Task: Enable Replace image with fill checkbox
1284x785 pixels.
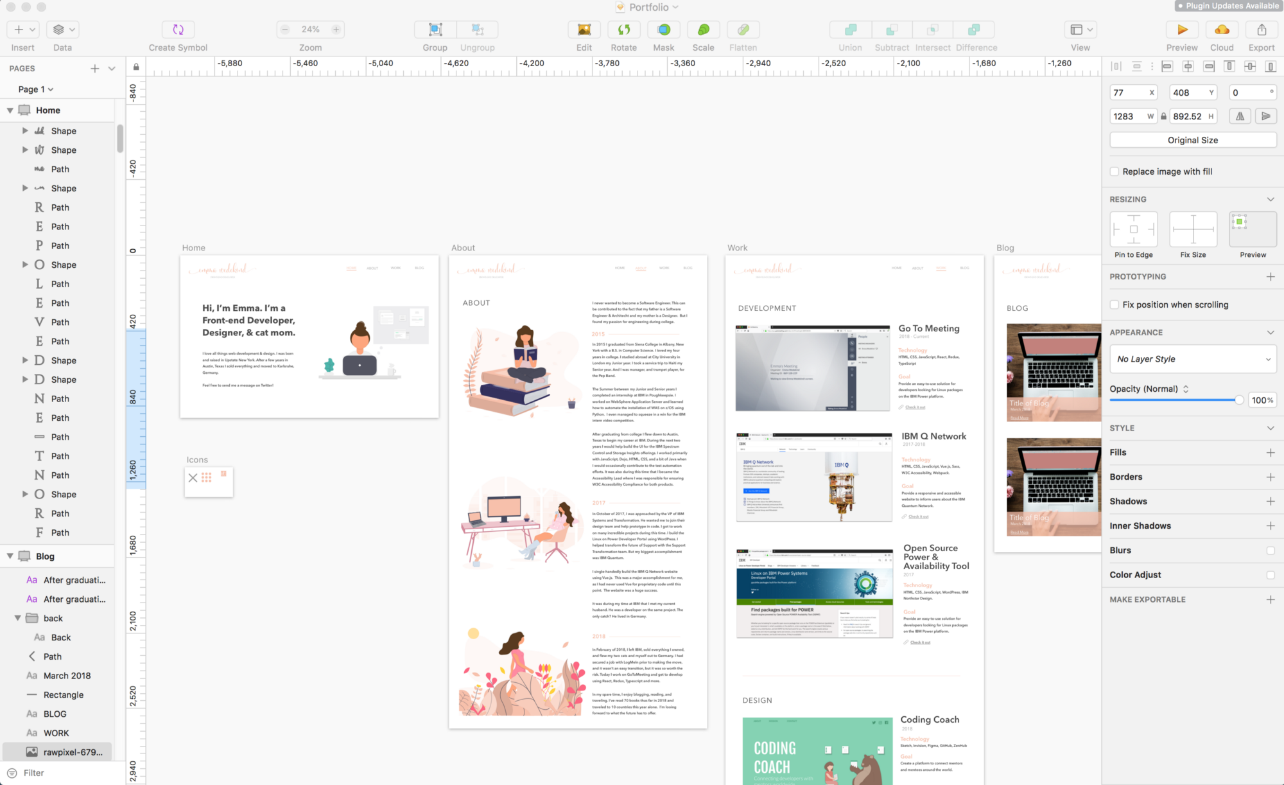Action: (x=1115, y=172)
